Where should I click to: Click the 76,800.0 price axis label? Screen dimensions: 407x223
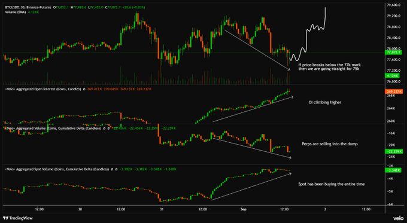(x=394, y=81)
